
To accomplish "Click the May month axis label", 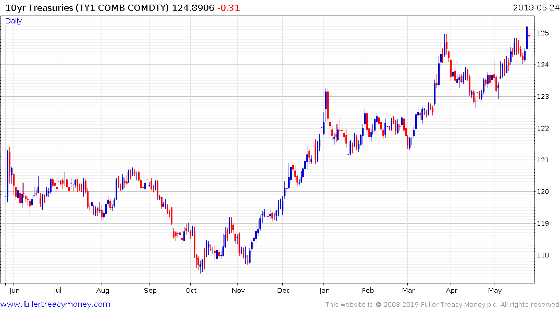I will [x=495, y=291].
